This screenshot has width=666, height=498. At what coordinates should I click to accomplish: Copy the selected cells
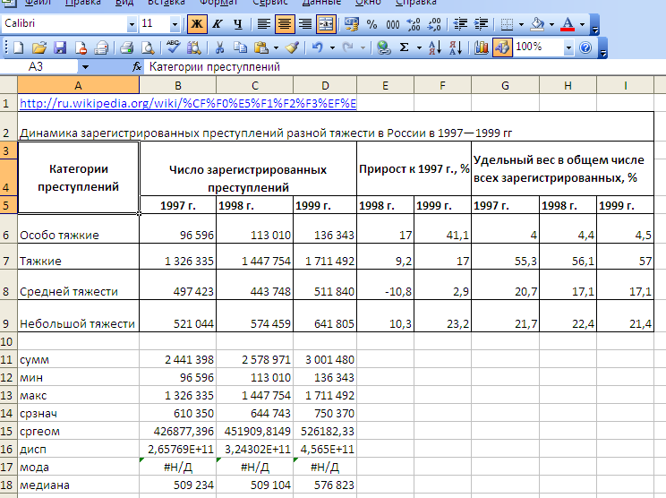click(x=241, y=47)
